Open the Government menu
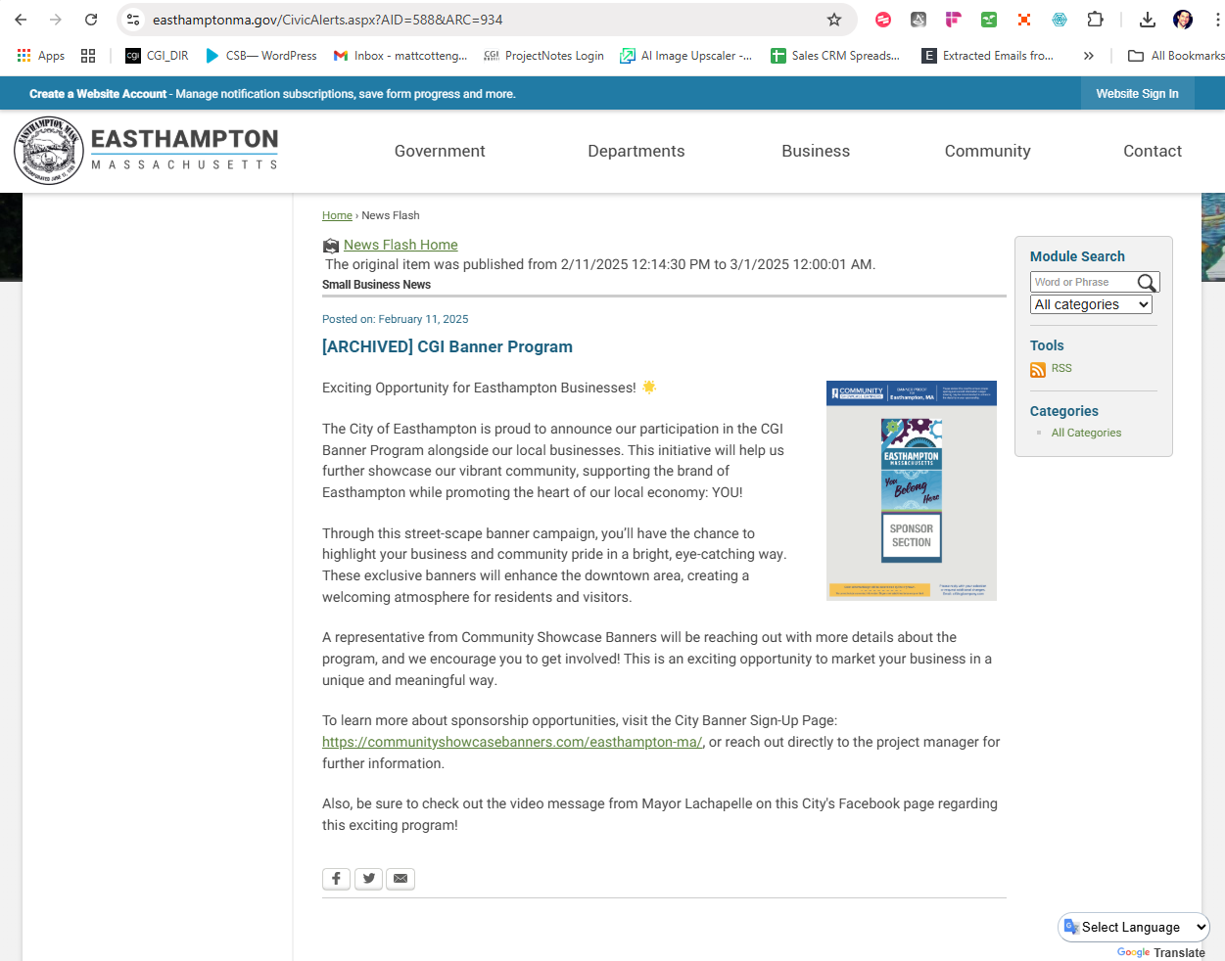This screenshot has width=1225, height=961. 440,151
